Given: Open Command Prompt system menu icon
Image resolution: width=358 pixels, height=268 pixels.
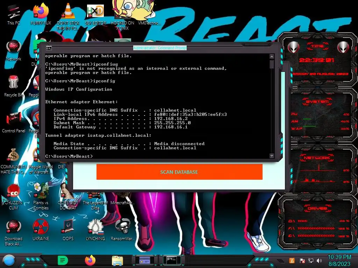Looking at the screenshot, I should 49,48.
